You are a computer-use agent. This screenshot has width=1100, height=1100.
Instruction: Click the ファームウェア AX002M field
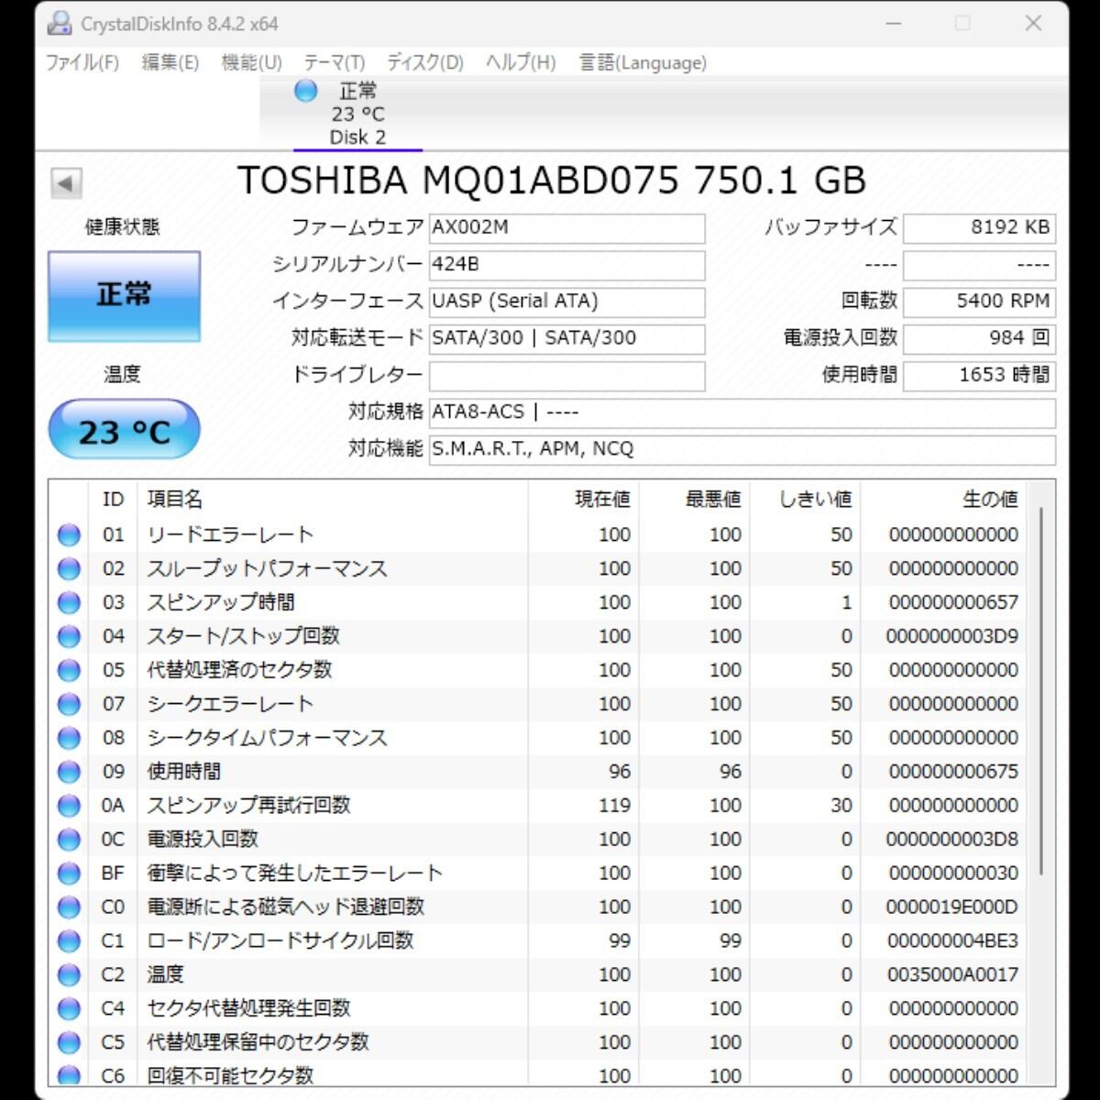[566, 227]
